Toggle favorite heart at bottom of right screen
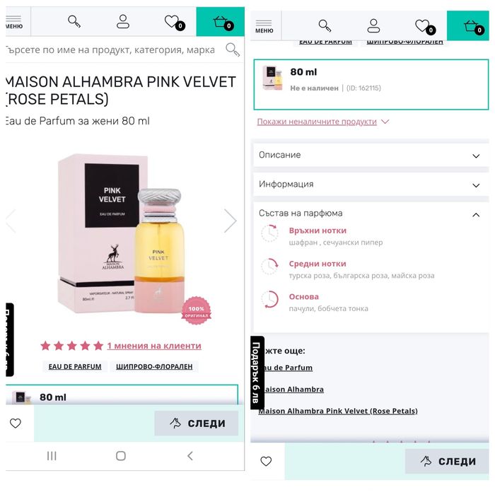Screen dimensions: 495x495 266,461
